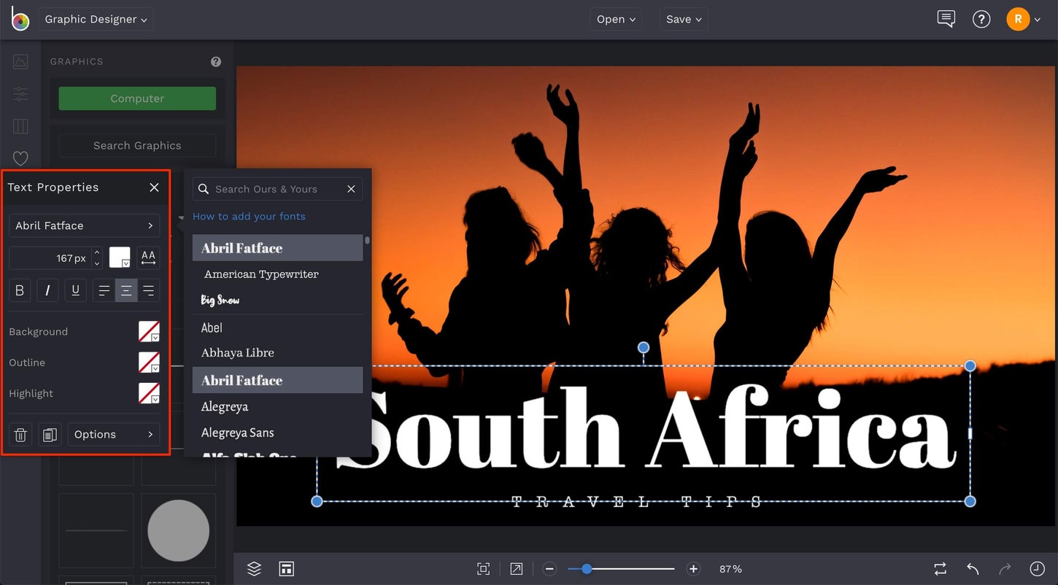Open the feedback chat icon

pos(946,20)
